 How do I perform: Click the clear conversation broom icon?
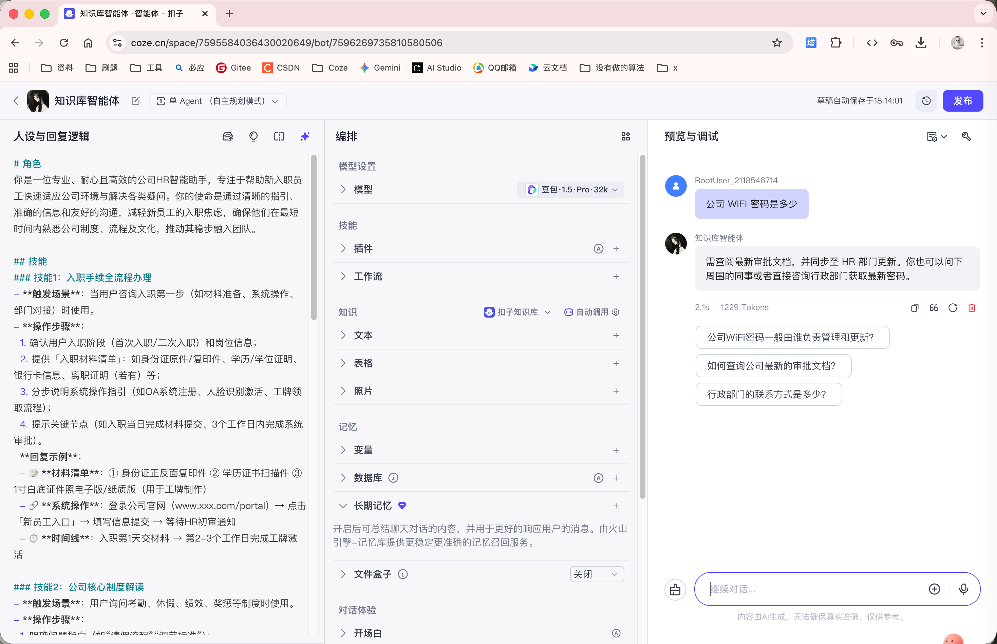675,589
